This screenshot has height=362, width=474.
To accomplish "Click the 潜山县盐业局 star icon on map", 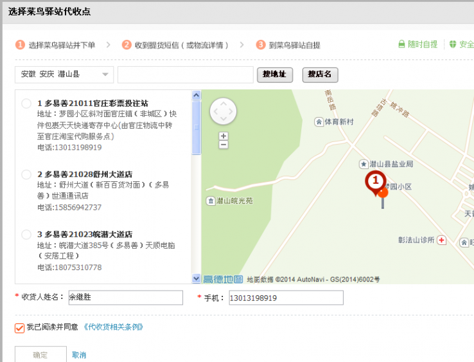I will pos(364,165).
